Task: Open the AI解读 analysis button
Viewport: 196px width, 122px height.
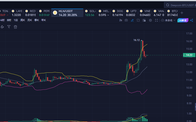Action: pos(183,20)
